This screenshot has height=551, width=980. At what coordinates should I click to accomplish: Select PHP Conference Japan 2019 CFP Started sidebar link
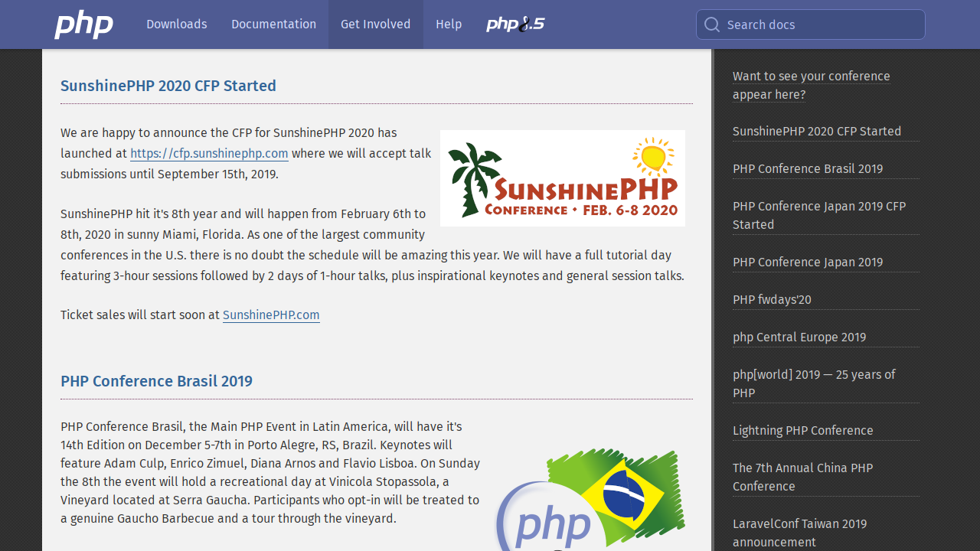click(x=818, y=215)
